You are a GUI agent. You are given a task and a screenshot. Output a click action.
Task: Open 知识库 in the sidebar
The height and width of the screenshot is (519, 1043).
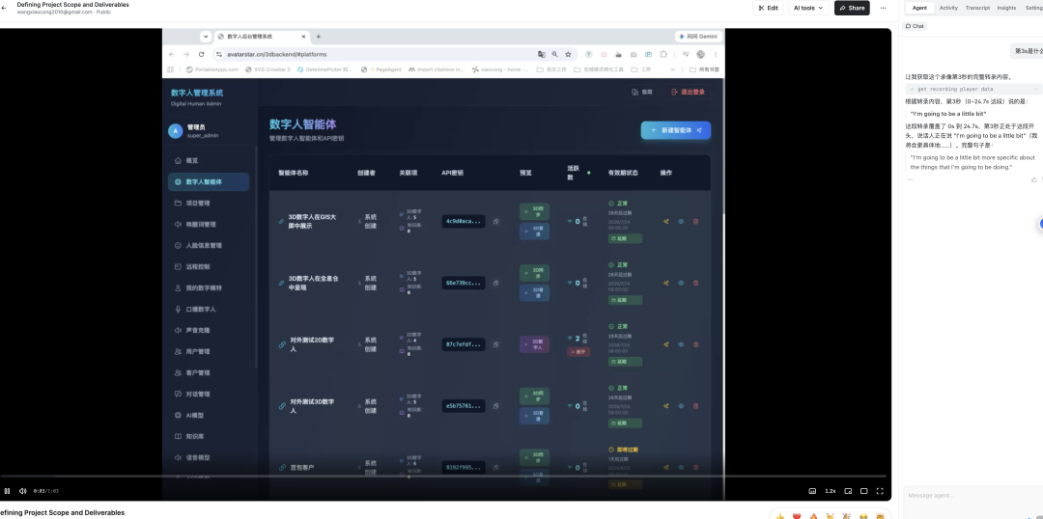pyautogui.click(x=209, y=437)
